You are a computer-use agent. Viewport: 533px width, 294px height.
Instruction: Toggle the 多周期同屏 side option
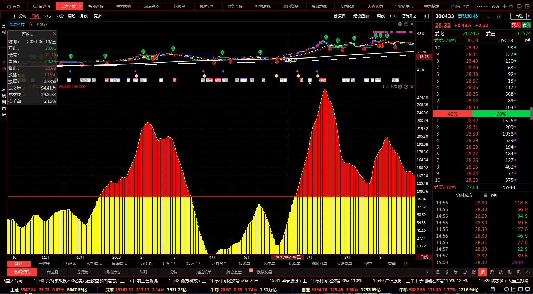4,102
